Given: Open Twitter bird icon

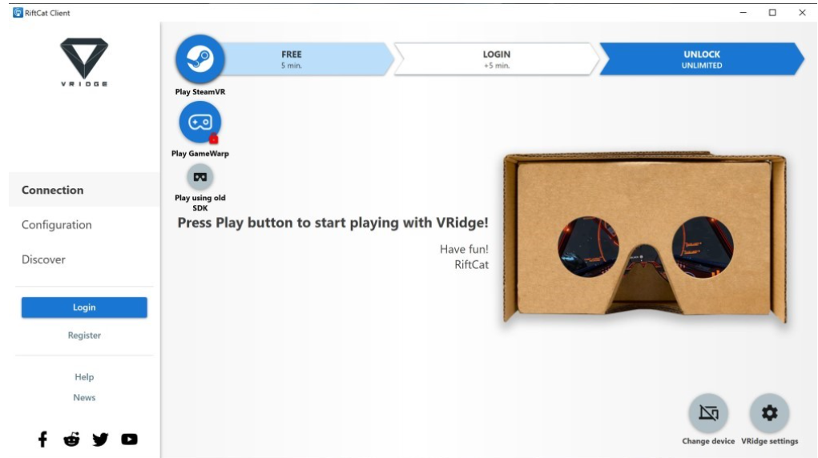Looking at the screenshot, I should coord(100,440).
